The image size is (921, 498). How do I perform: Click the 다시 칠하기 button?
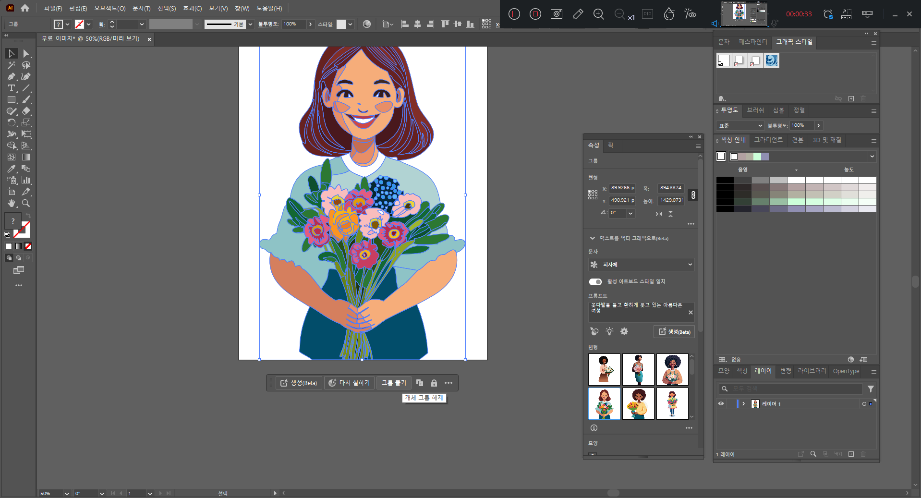tap(349, 383)
